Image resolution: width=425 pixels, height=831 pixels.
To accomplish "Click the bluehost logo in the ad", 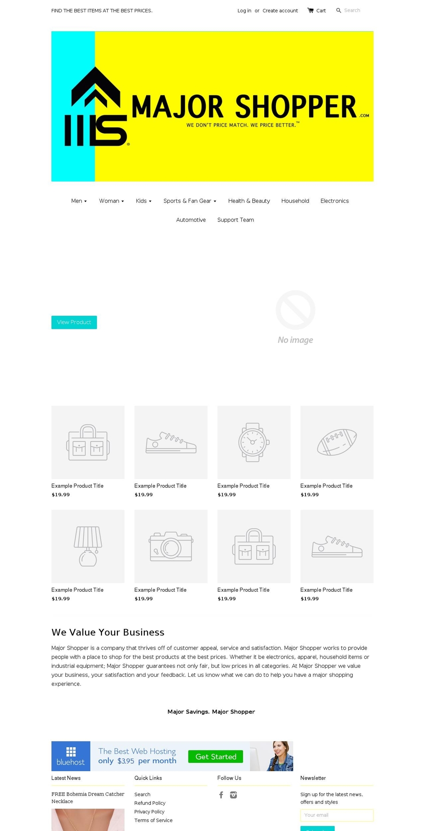I will (71, 756).
